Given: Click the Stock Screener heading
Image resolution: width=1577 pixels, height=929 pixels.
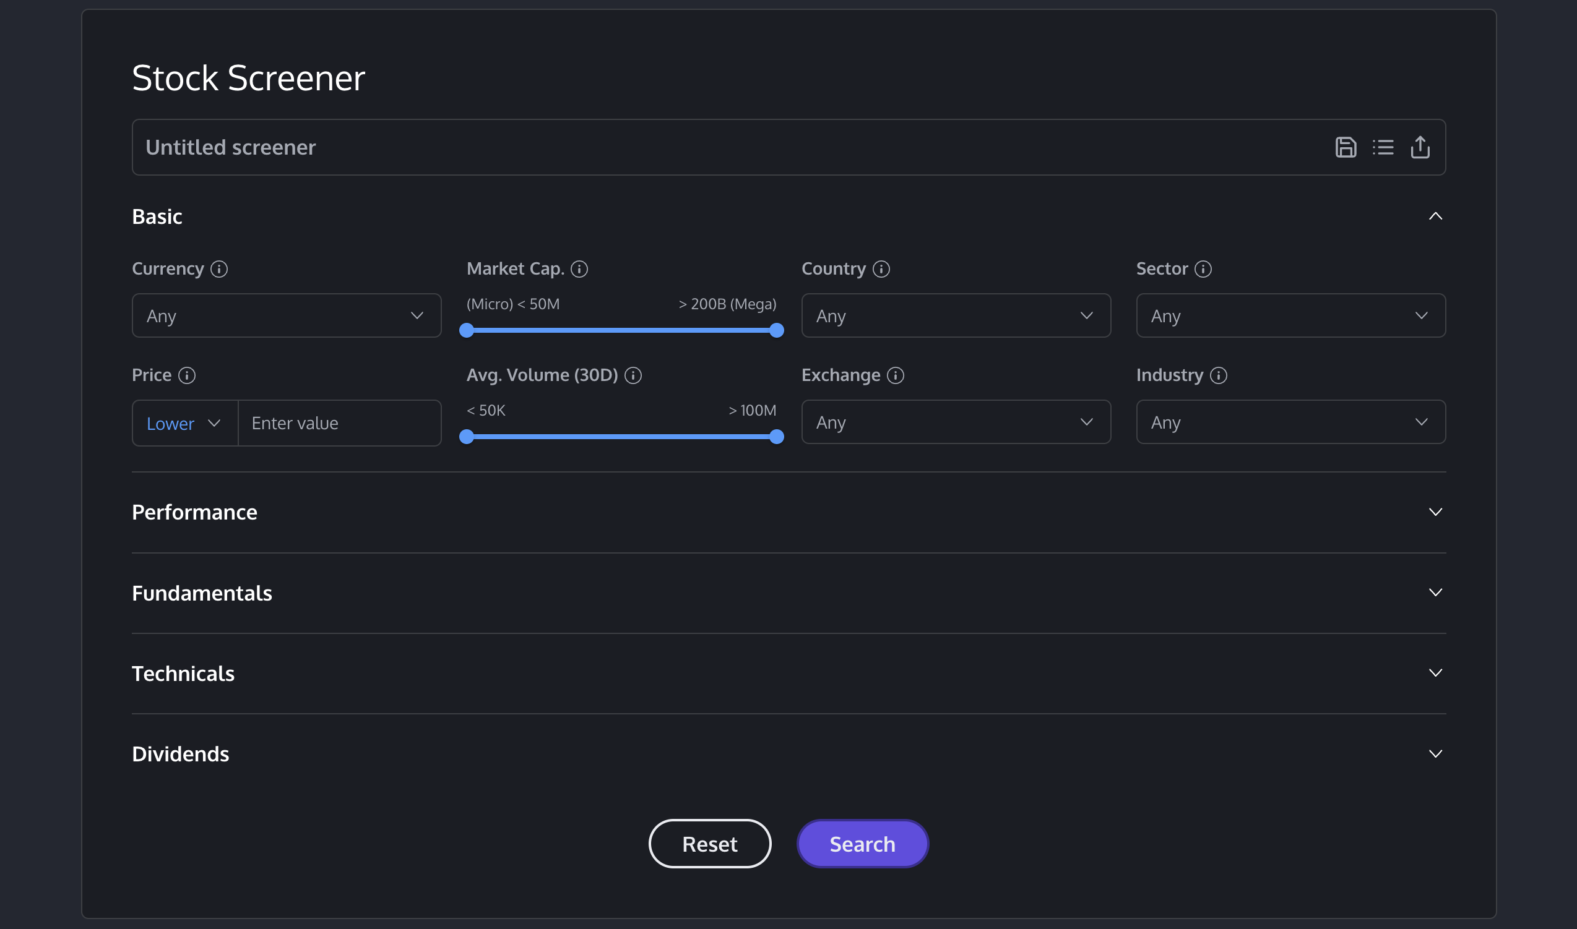Looking at the screenshot, I should [x=249, y=79].
